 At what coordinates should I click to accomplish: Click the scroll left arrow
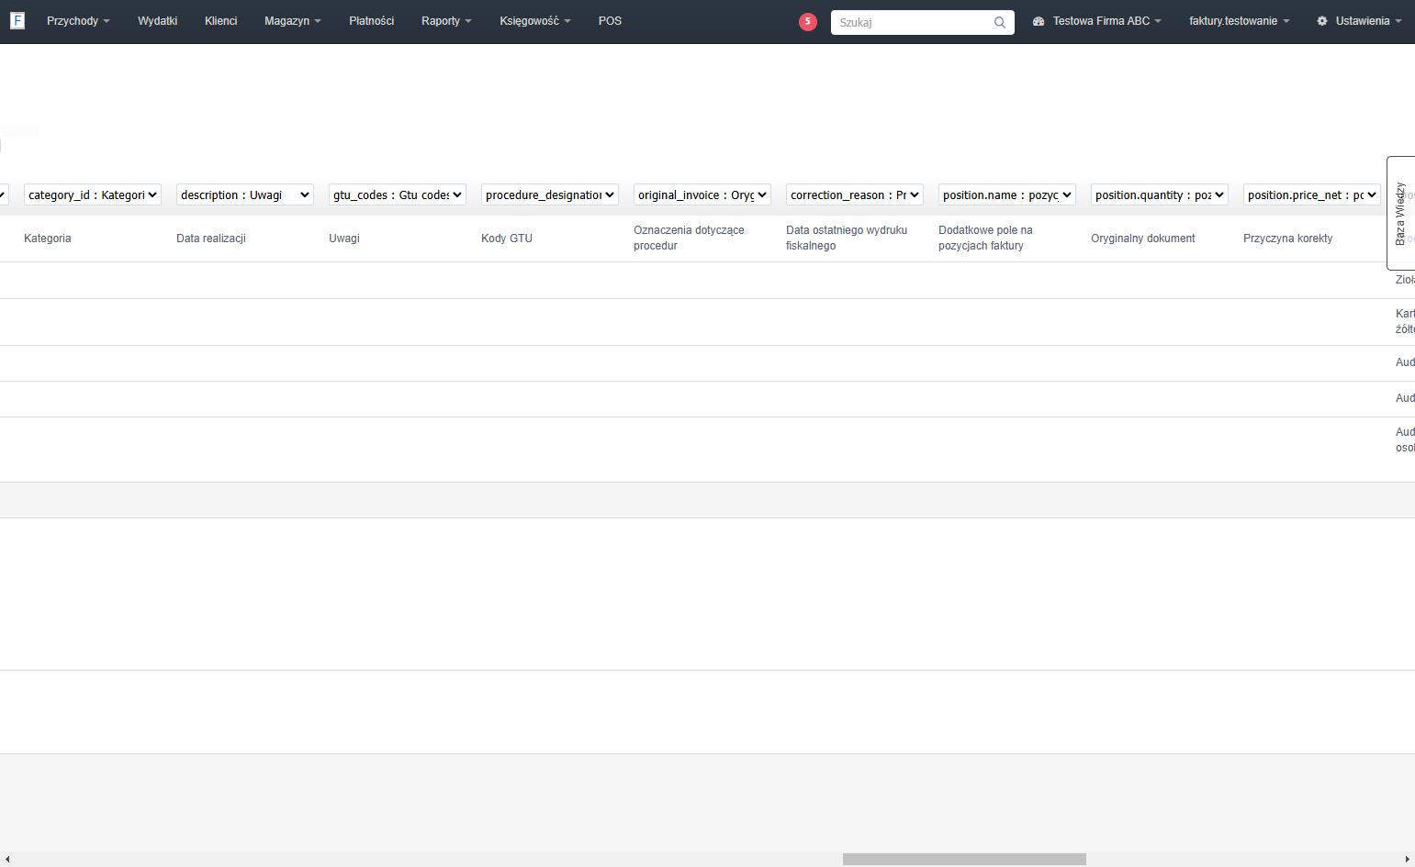(x=7, y=860)
